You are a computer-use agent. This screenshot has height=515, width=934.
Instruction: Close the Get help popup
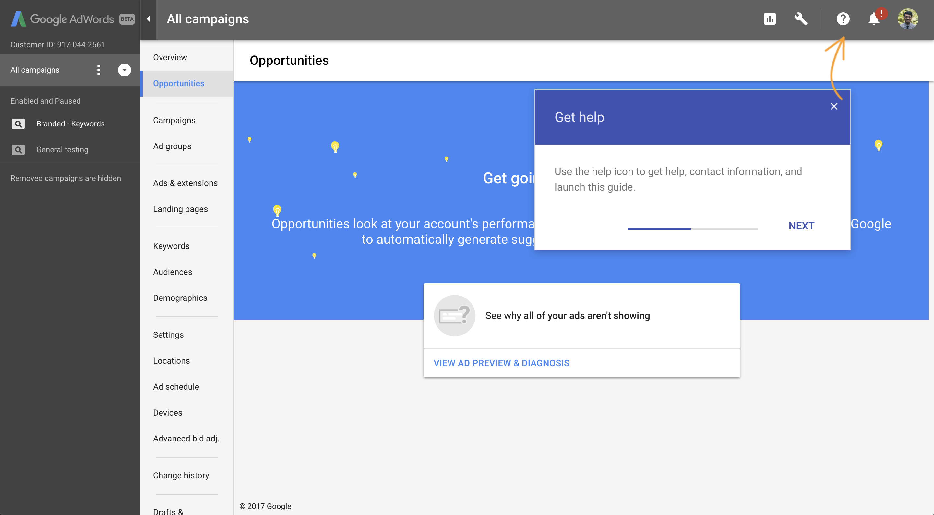(834, 106)
